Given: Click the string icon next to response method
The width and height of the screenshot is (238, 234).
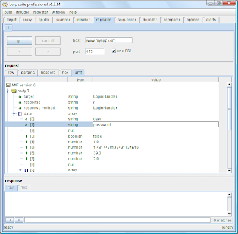Looking at the screenshot, I should pyautogui.click(x=20, y=108).
